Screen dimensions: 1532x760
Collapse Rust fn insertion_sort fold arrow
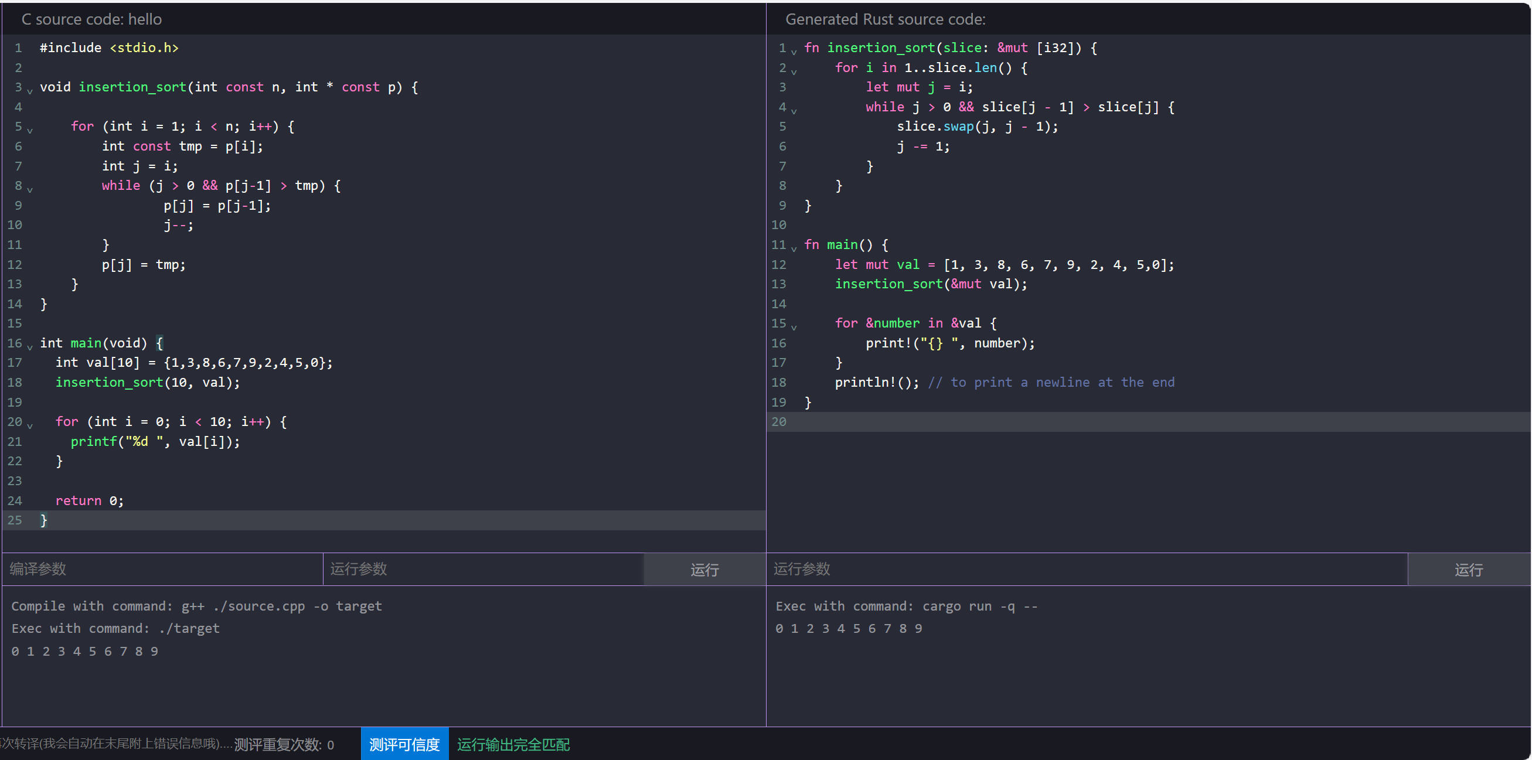tap(794, 51)
